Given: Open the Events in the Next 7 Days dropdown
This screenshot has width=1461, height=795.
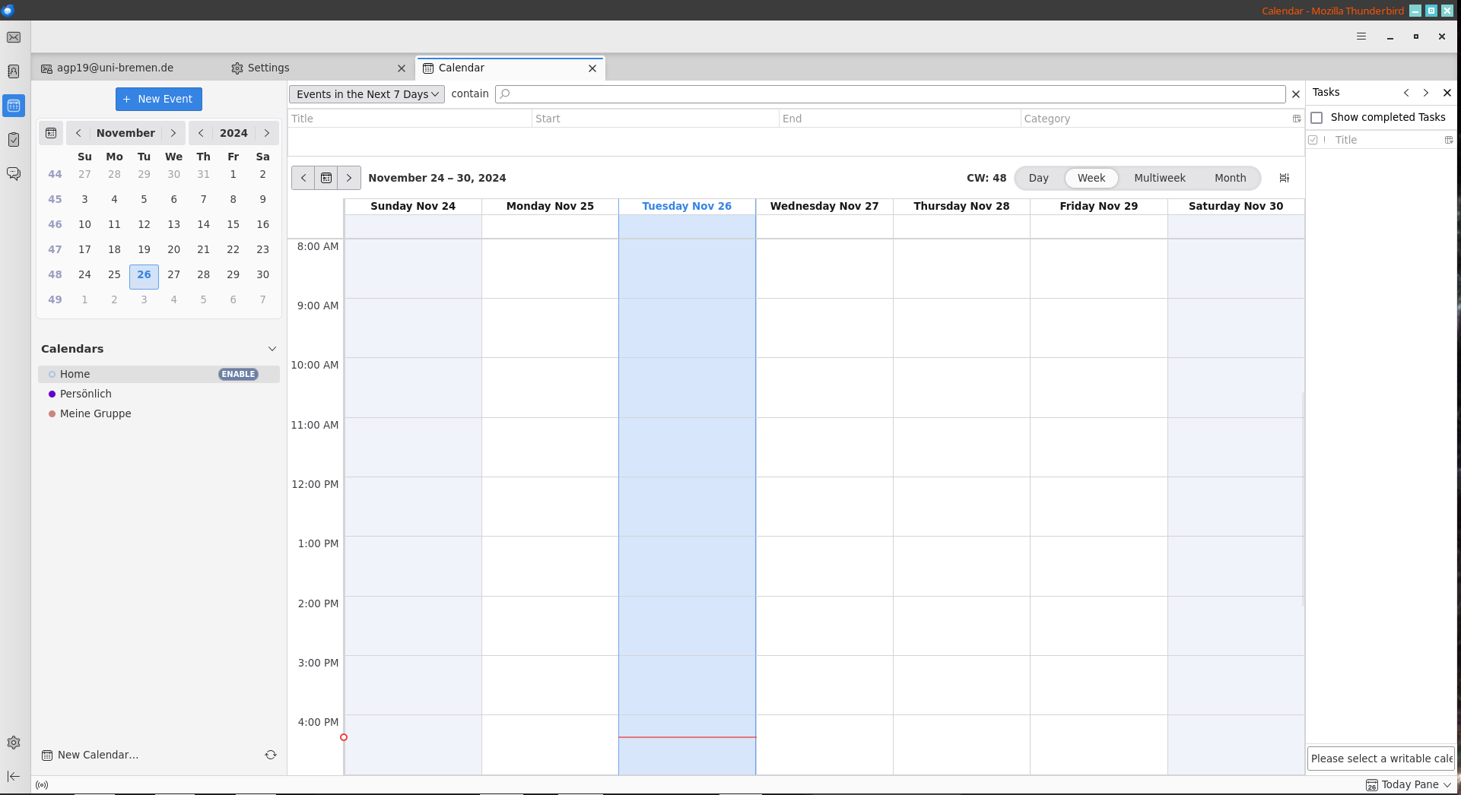Looking at the screenshot, I should click(367, 94).
